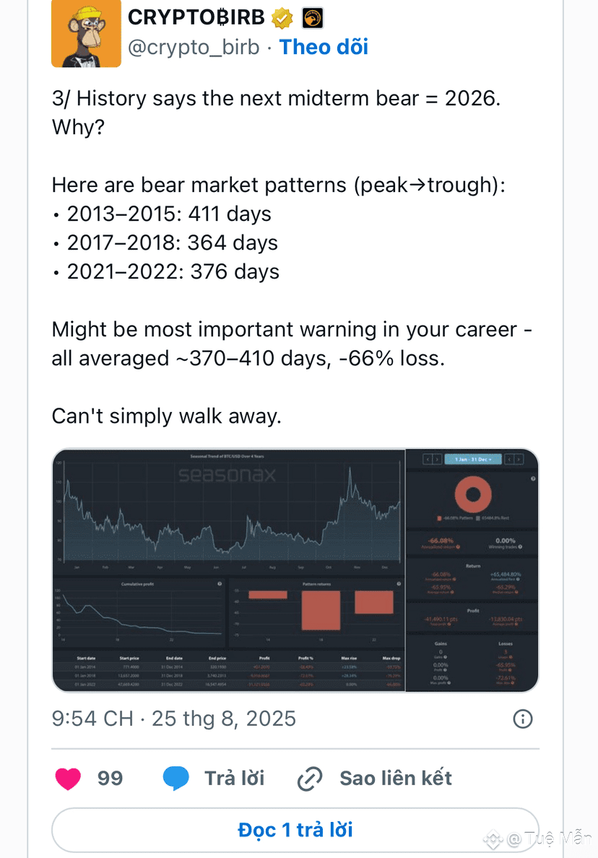Click the Đọc 1 trả lời button
Screen dimensions: 598x858
pos(295,830)
